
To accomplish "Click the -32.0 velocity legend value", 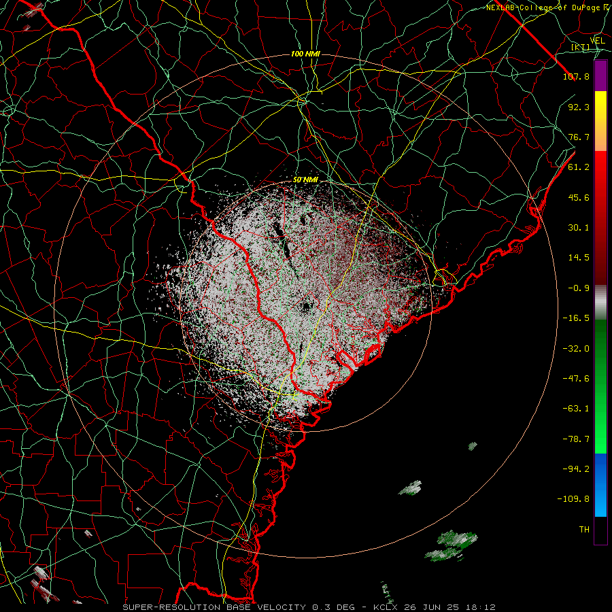I will (x=576, y=349).
